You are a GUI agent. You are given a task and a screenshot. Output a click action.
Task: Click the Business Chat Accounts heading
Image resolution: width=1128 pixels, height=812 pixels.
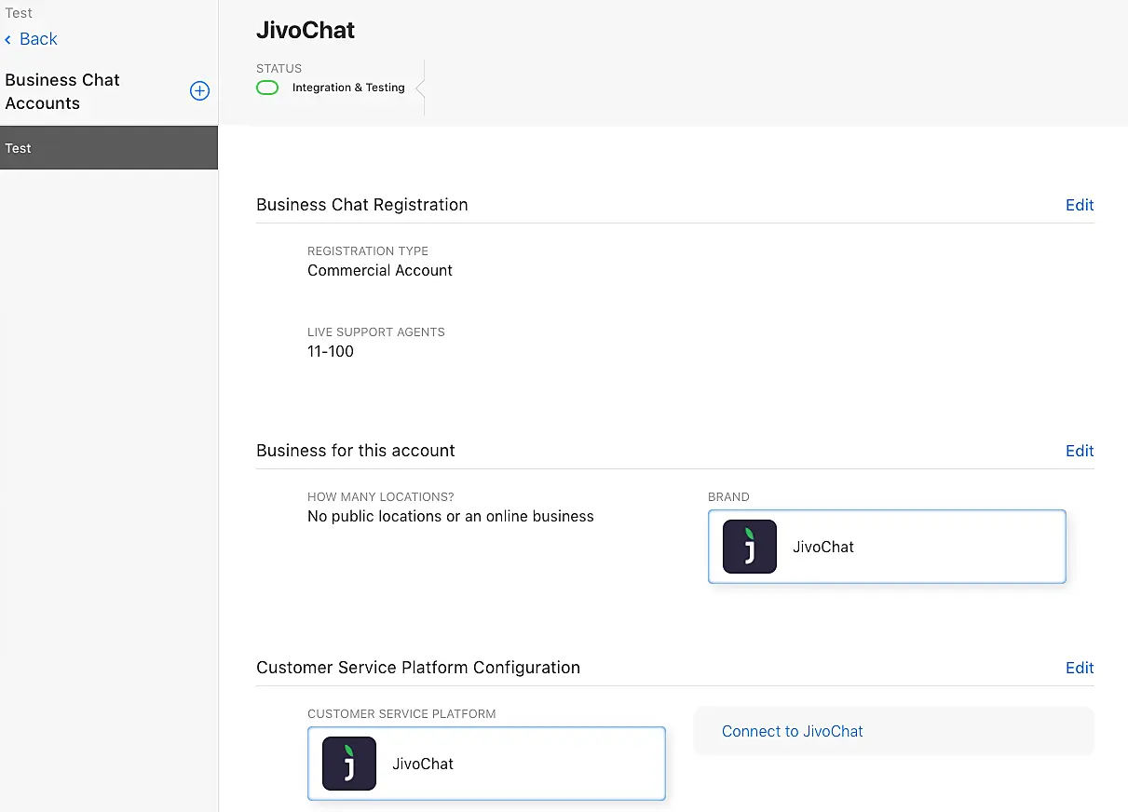(62, 91)
